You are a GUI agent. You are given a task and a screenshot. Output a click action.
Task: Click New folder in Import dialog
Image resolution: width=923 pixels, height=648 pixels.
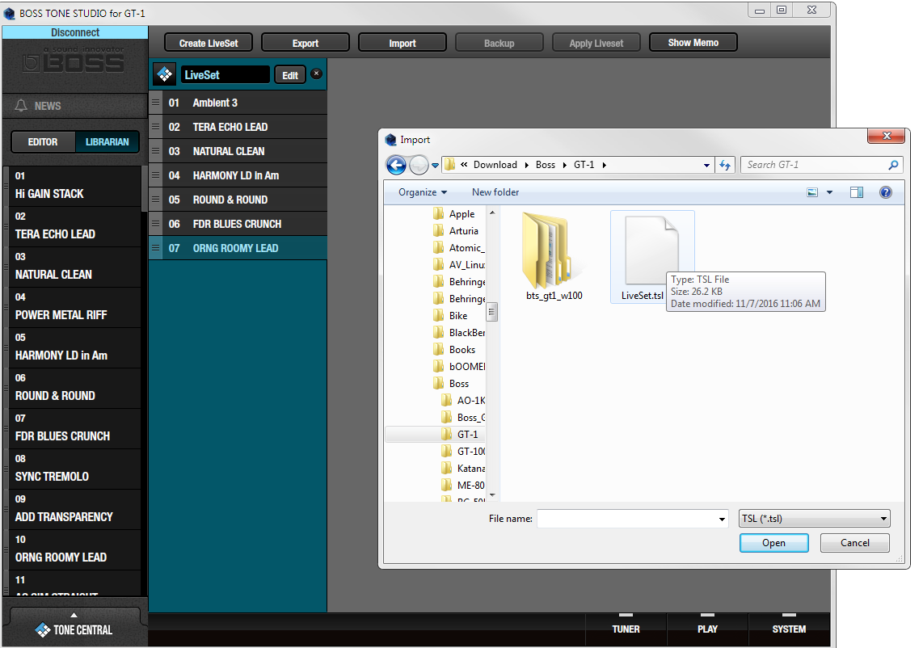click(x=495, y=192)
